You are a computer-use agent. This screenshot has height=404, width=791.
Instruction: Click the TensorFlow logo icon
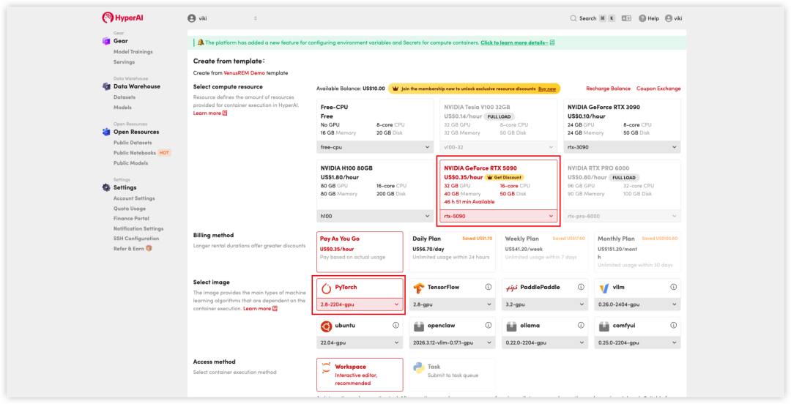tap(419, 288)
